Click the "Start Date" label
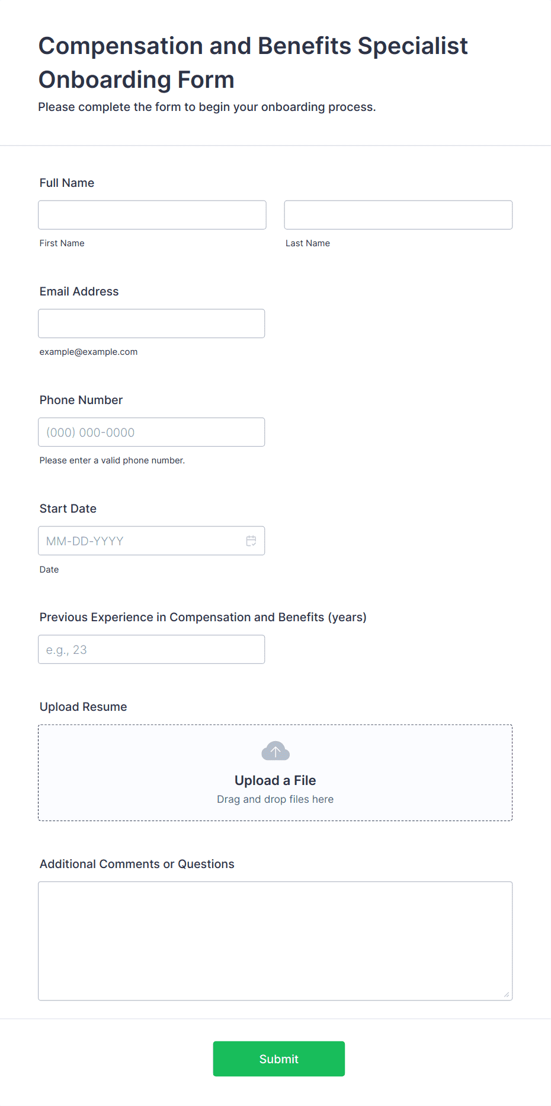 coord(68,508)
